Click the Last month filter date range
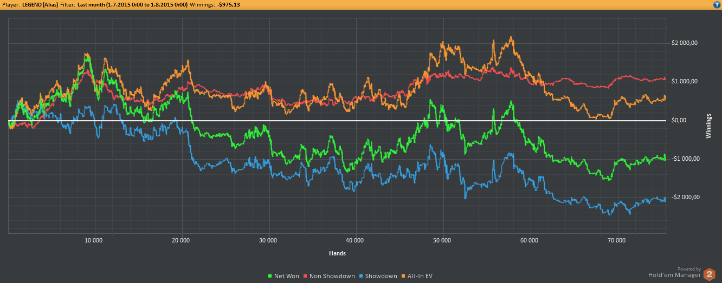The image size is (722, 283). point(133,4)
